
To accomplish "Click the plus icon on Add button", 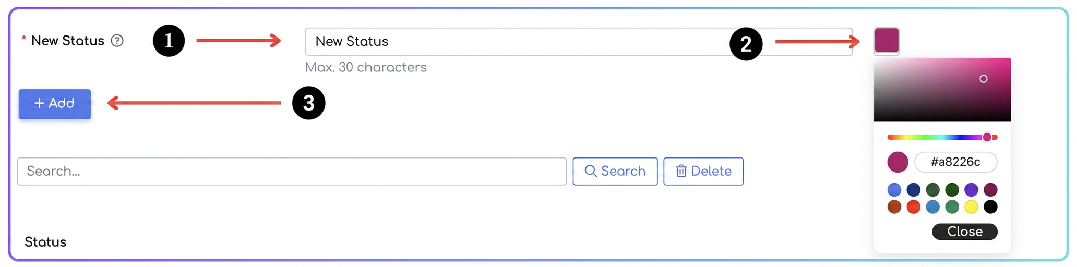I will pos(39,103).
